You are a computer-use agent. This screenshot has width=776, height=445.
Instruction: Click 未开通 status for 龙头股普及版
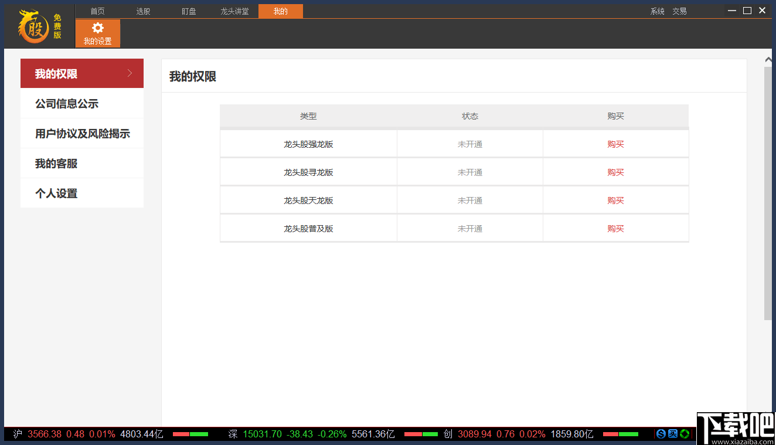[470, 229]
